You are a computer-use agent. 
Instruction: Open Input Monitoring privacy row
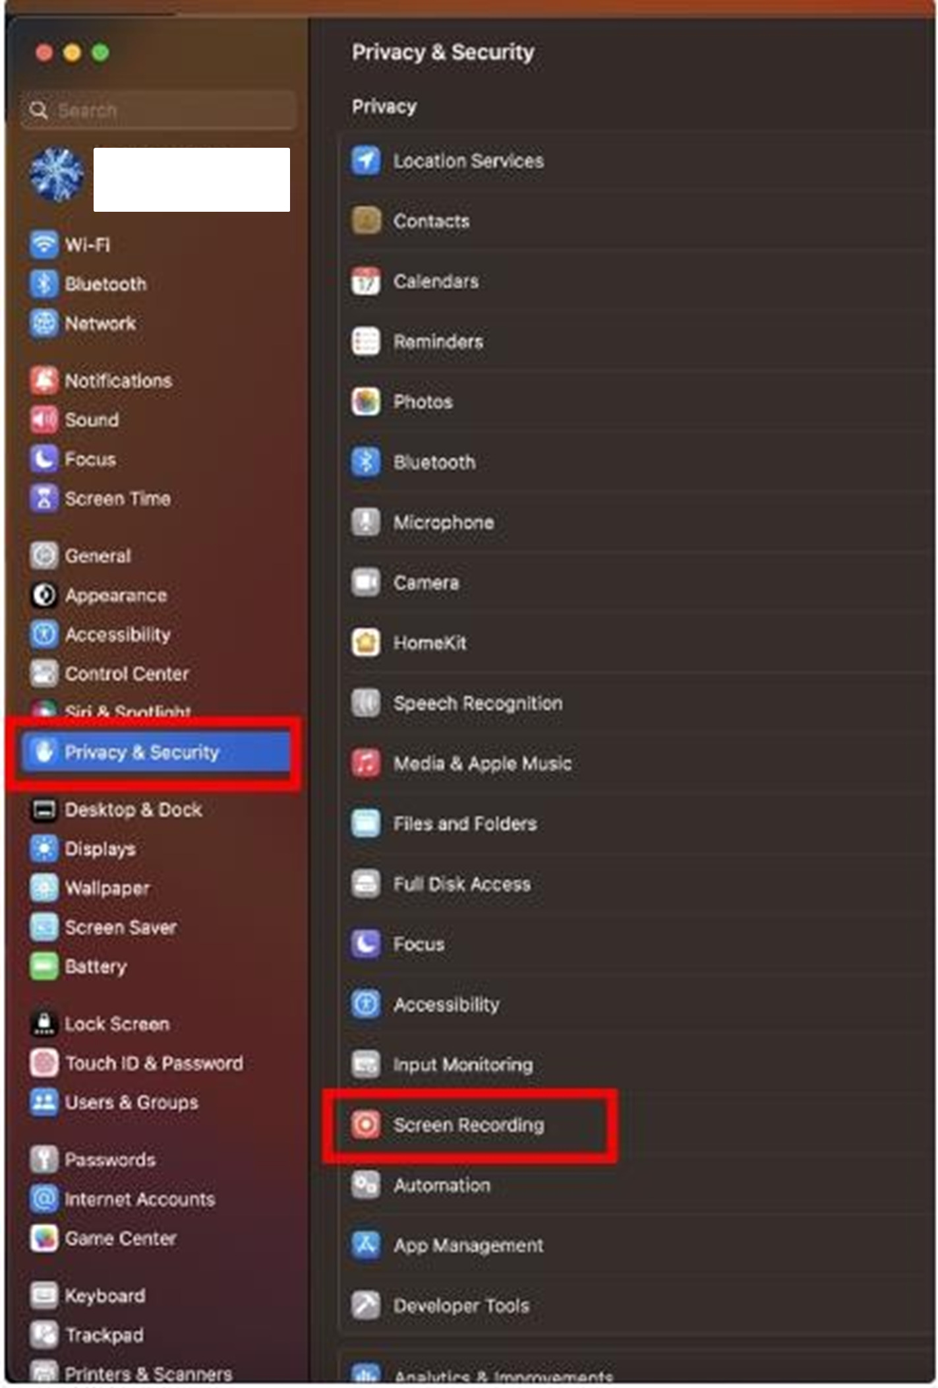pos(637,1064)
